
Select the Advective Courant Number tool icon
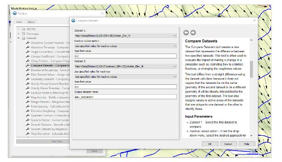point(28,43)
